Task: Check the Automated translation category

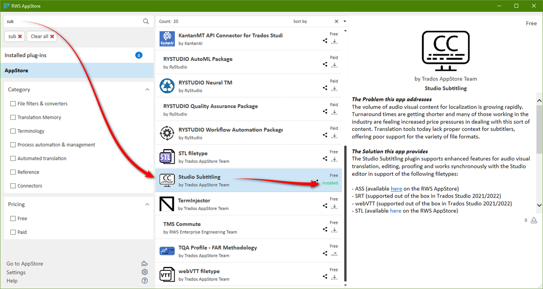Action: 13,158
